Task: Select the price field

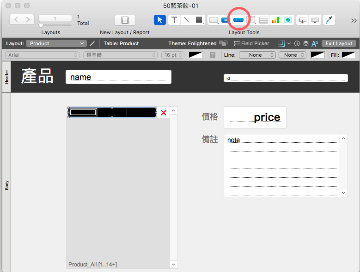Action: (255, 117)
